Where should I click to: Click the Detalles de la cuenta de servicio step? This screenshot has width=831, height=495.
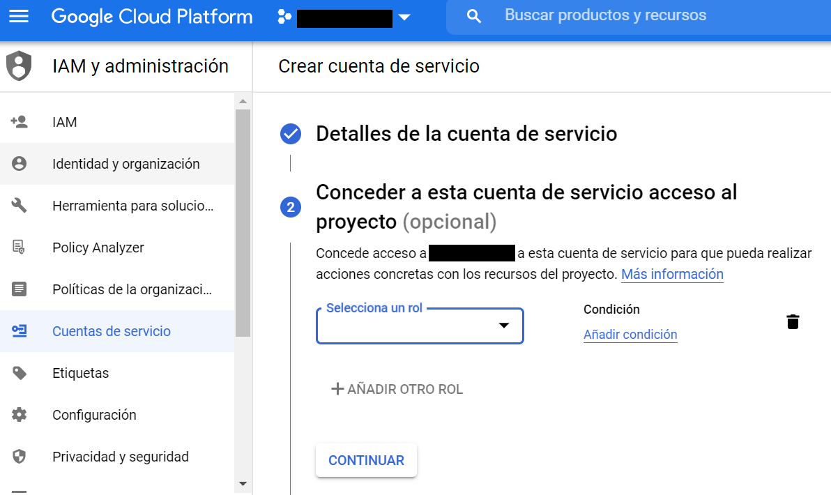click(x=466, y=134)
